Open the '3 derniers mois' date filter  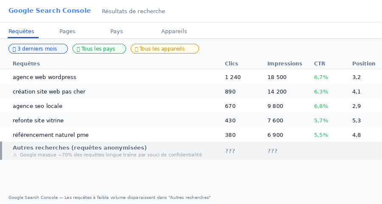coord(38,49)
